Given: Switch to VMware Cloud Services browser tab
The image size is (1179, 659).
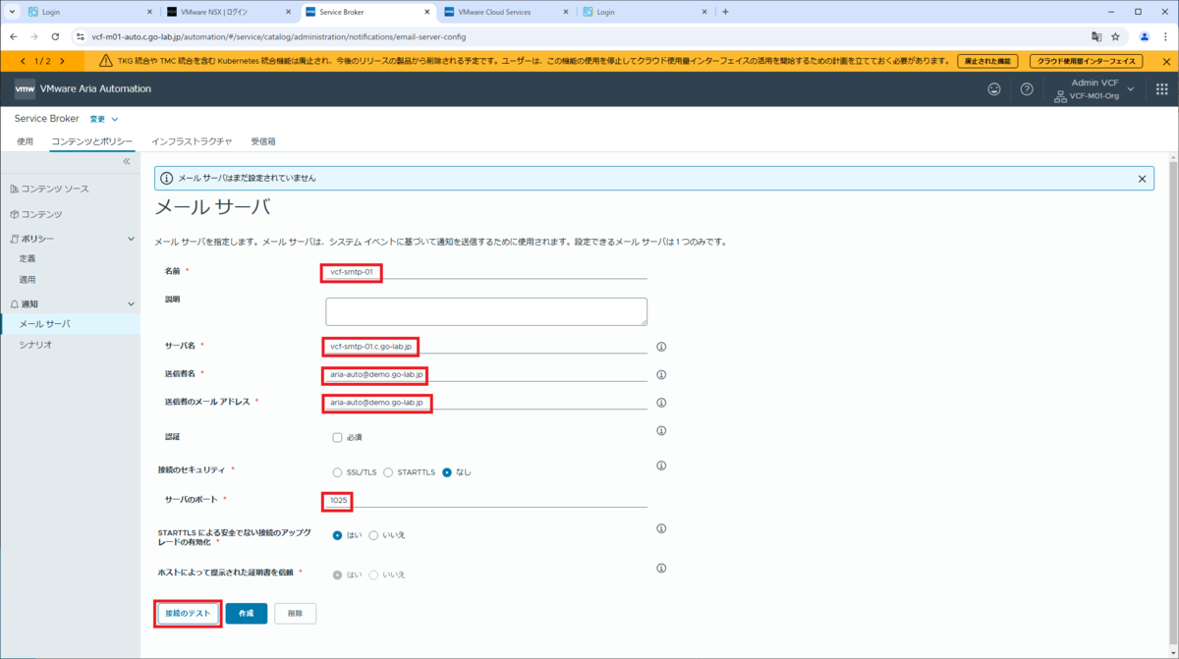Looking at the screenshot, I should pos(504,12).
